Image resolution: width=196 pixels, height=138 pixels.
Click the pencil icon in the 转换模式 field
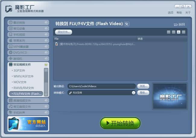click(70, 93)
